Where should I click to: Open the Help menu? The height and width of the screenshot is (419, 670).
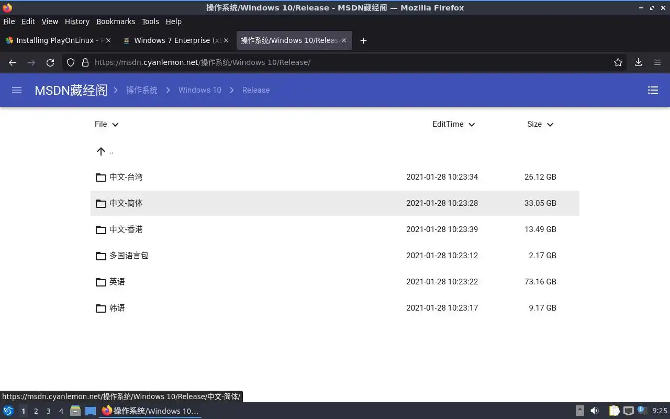pyautogui.click(x=173, y=21)
